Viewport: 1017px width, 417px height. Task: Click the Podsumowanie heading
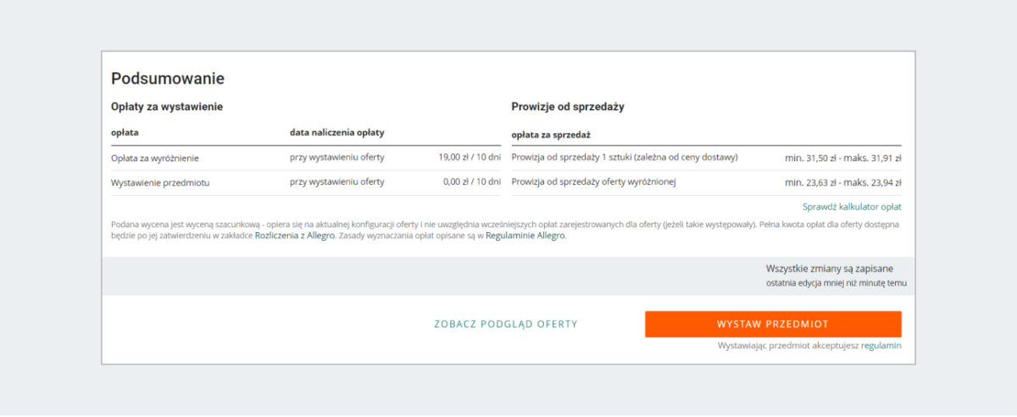168,79
